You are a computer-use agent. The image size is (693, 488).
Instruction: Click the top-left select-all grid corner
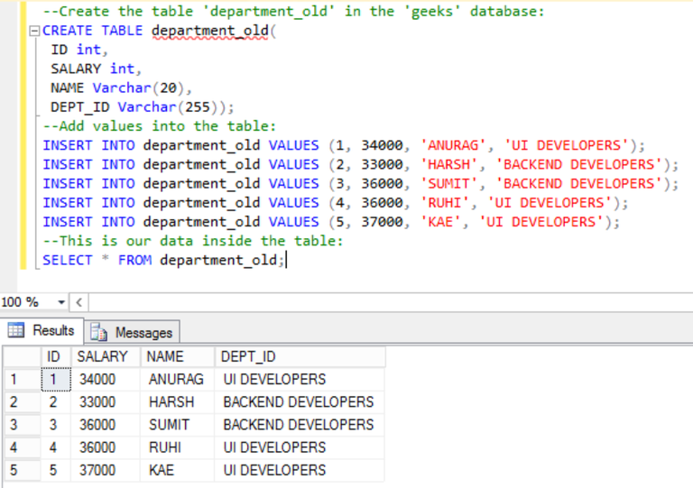(x=20, y=357)
